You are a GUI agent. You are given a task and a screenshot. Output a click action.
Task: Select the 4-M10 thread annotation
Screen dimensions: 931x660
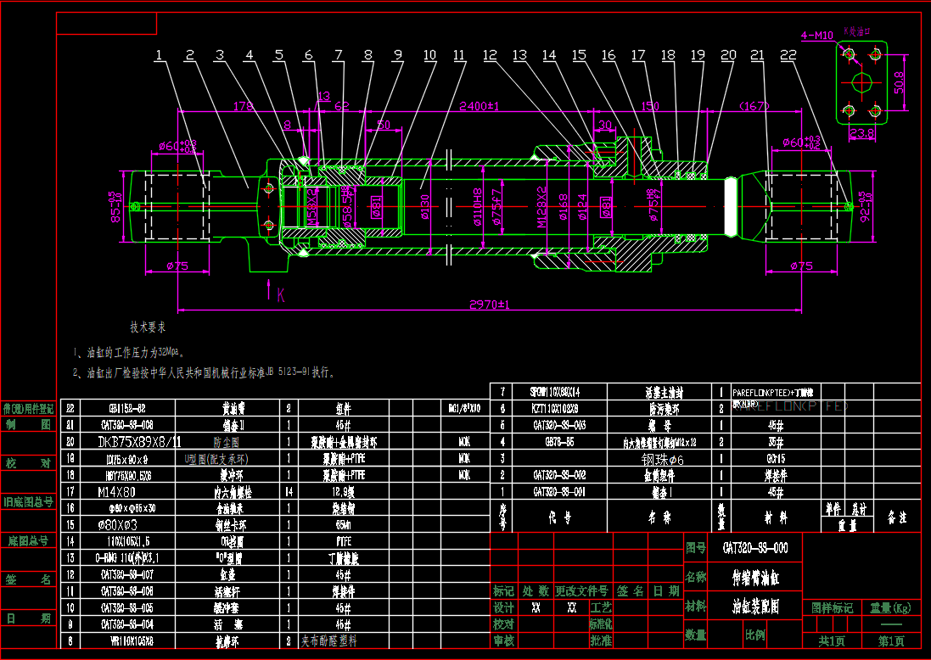pos(817,35)
